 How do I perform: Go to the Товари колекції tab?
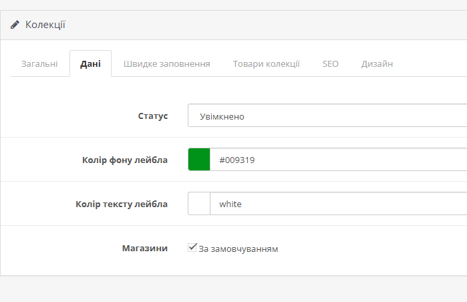(267, 63)
